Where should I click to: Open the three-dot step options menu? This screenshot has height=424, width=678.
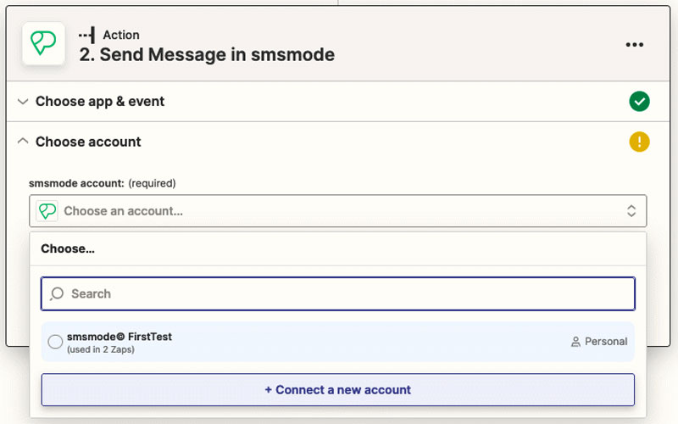(x=634, y=45)
